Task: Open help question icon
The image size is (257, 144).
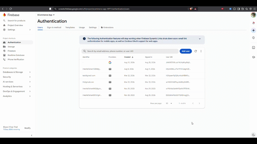Action: (x=253, y=38)
